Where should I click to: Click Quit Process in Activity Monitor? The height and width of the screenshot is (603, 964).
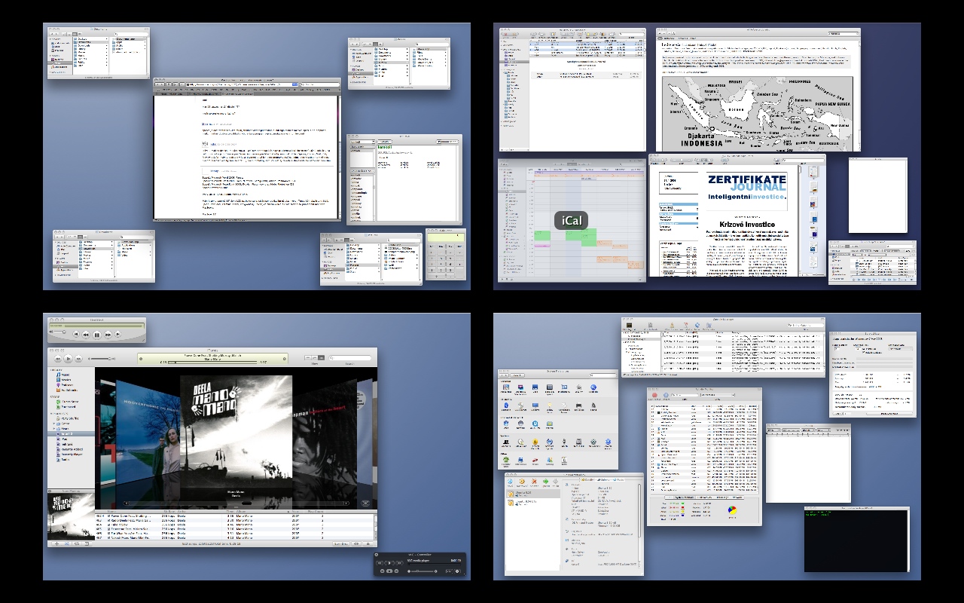click(654, 396)
